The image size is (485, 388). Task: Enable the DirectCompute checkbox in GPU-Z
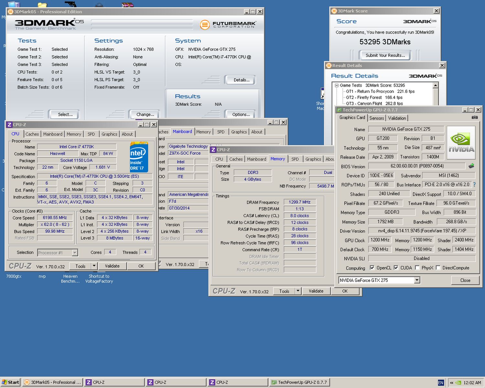pyautogui.click(x=438, y=268)
